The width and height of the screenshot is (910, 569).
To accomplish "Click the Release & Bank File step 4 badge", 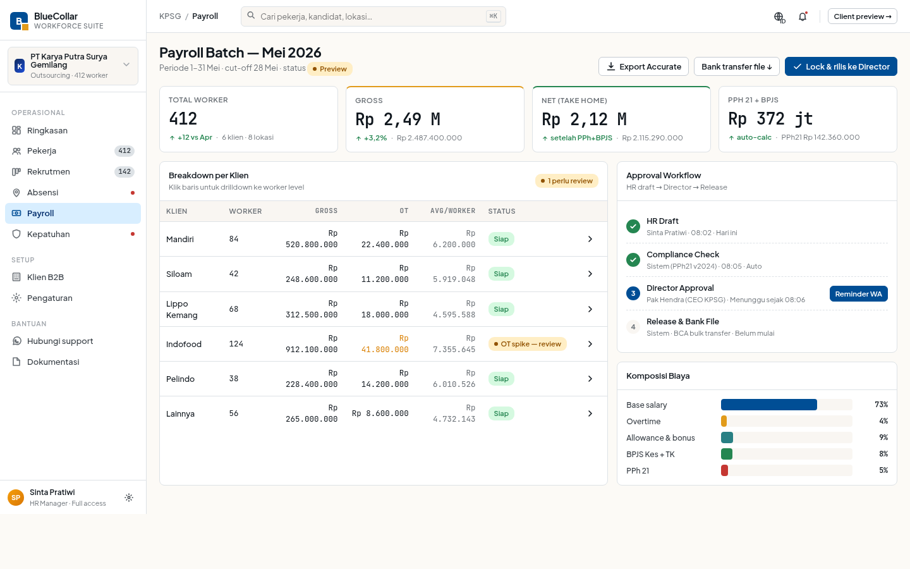I will click(633, 327).
